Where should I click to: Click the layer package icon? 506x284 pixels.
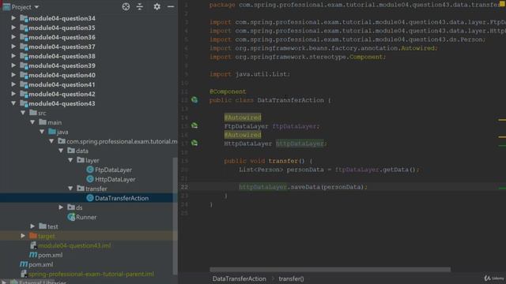81,160
